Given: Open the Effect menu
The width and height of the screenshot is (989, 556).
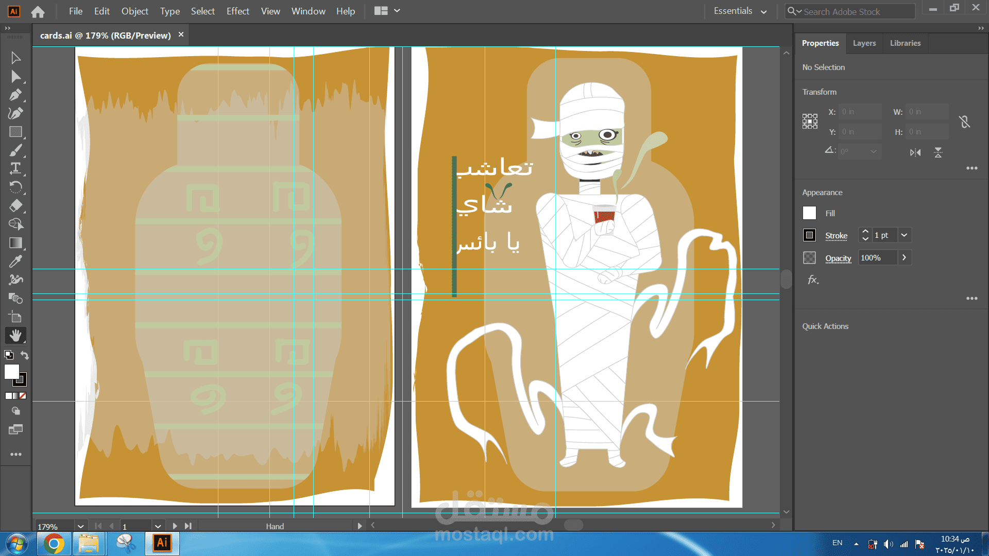Looking at the screenshot, I should [238, 11].
